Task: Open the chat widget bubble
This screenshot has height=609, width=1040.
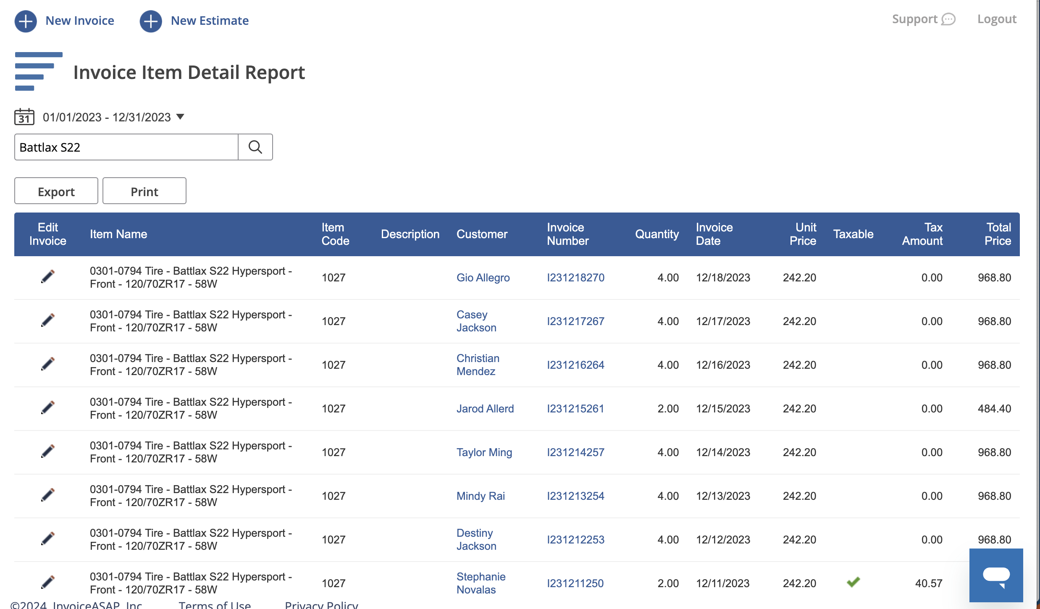Action: pyautogui.click(x=995, y=575)
